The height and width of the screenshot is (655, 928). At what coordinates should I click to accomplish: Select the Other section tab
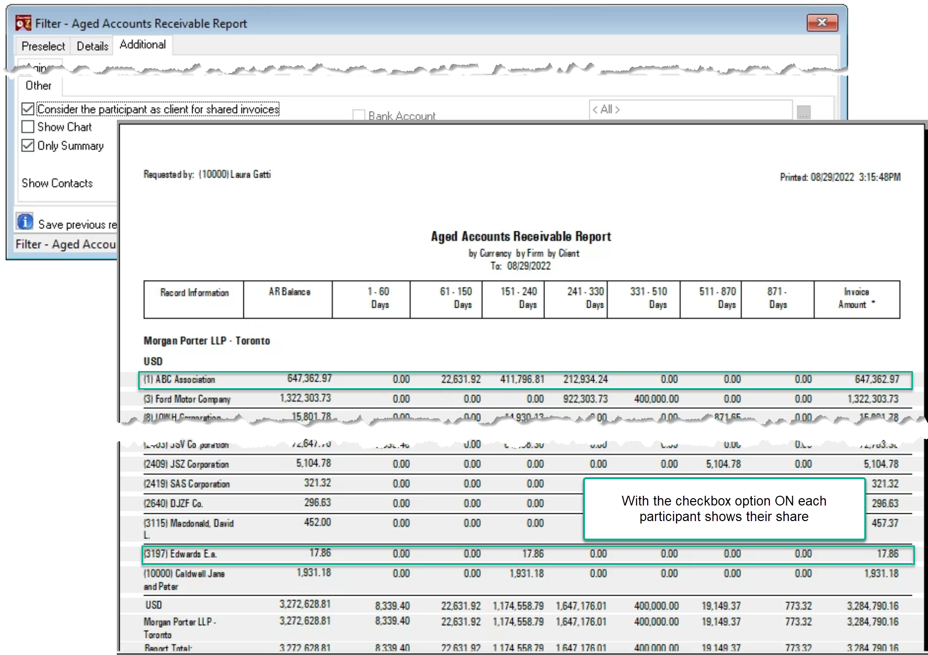[x=38, y=86]
